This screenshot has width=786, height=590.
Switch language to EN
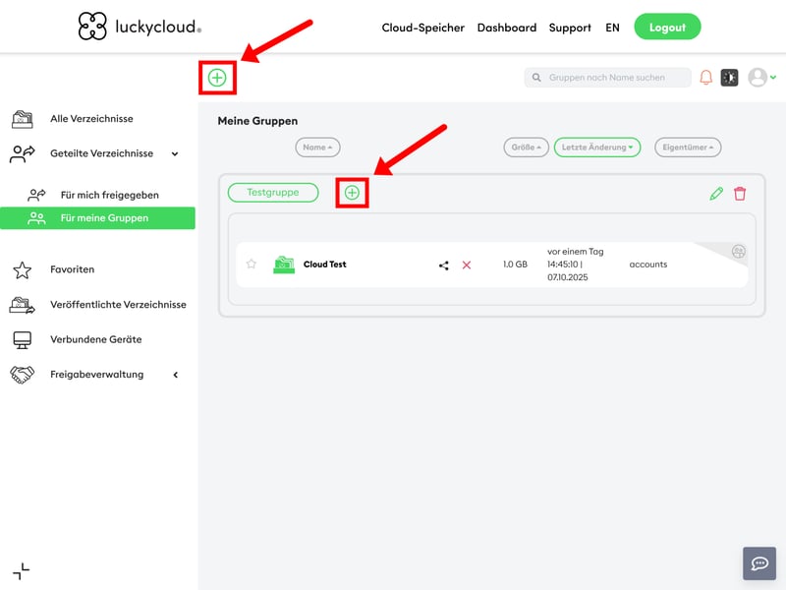pos(612,28)
